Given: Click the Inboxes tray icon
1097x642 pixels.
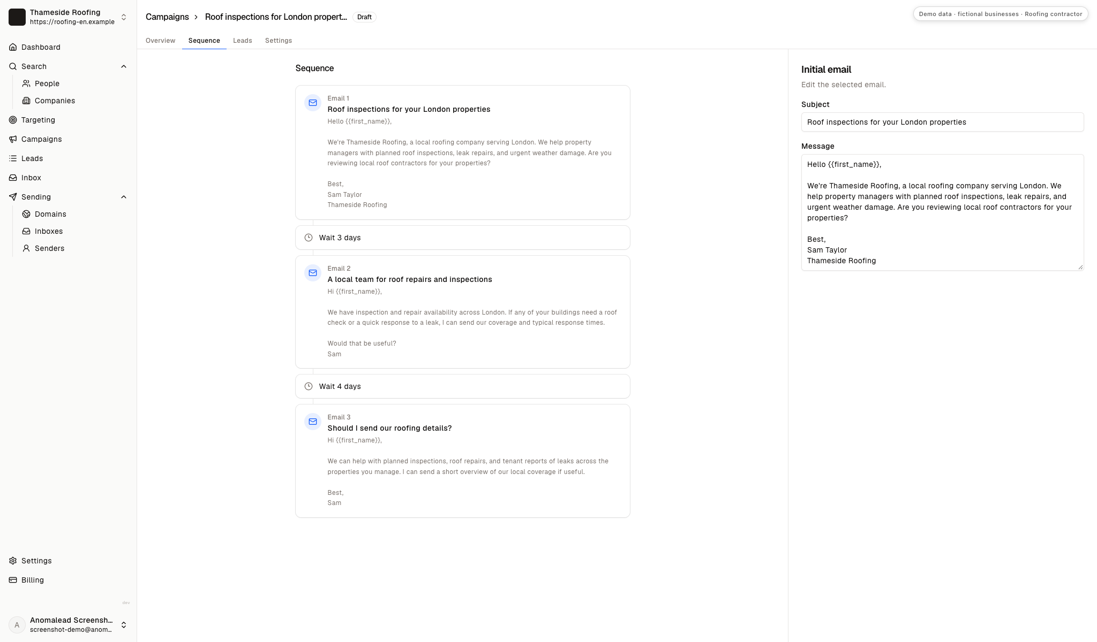Looking at the screenshot, I should 26,231.
